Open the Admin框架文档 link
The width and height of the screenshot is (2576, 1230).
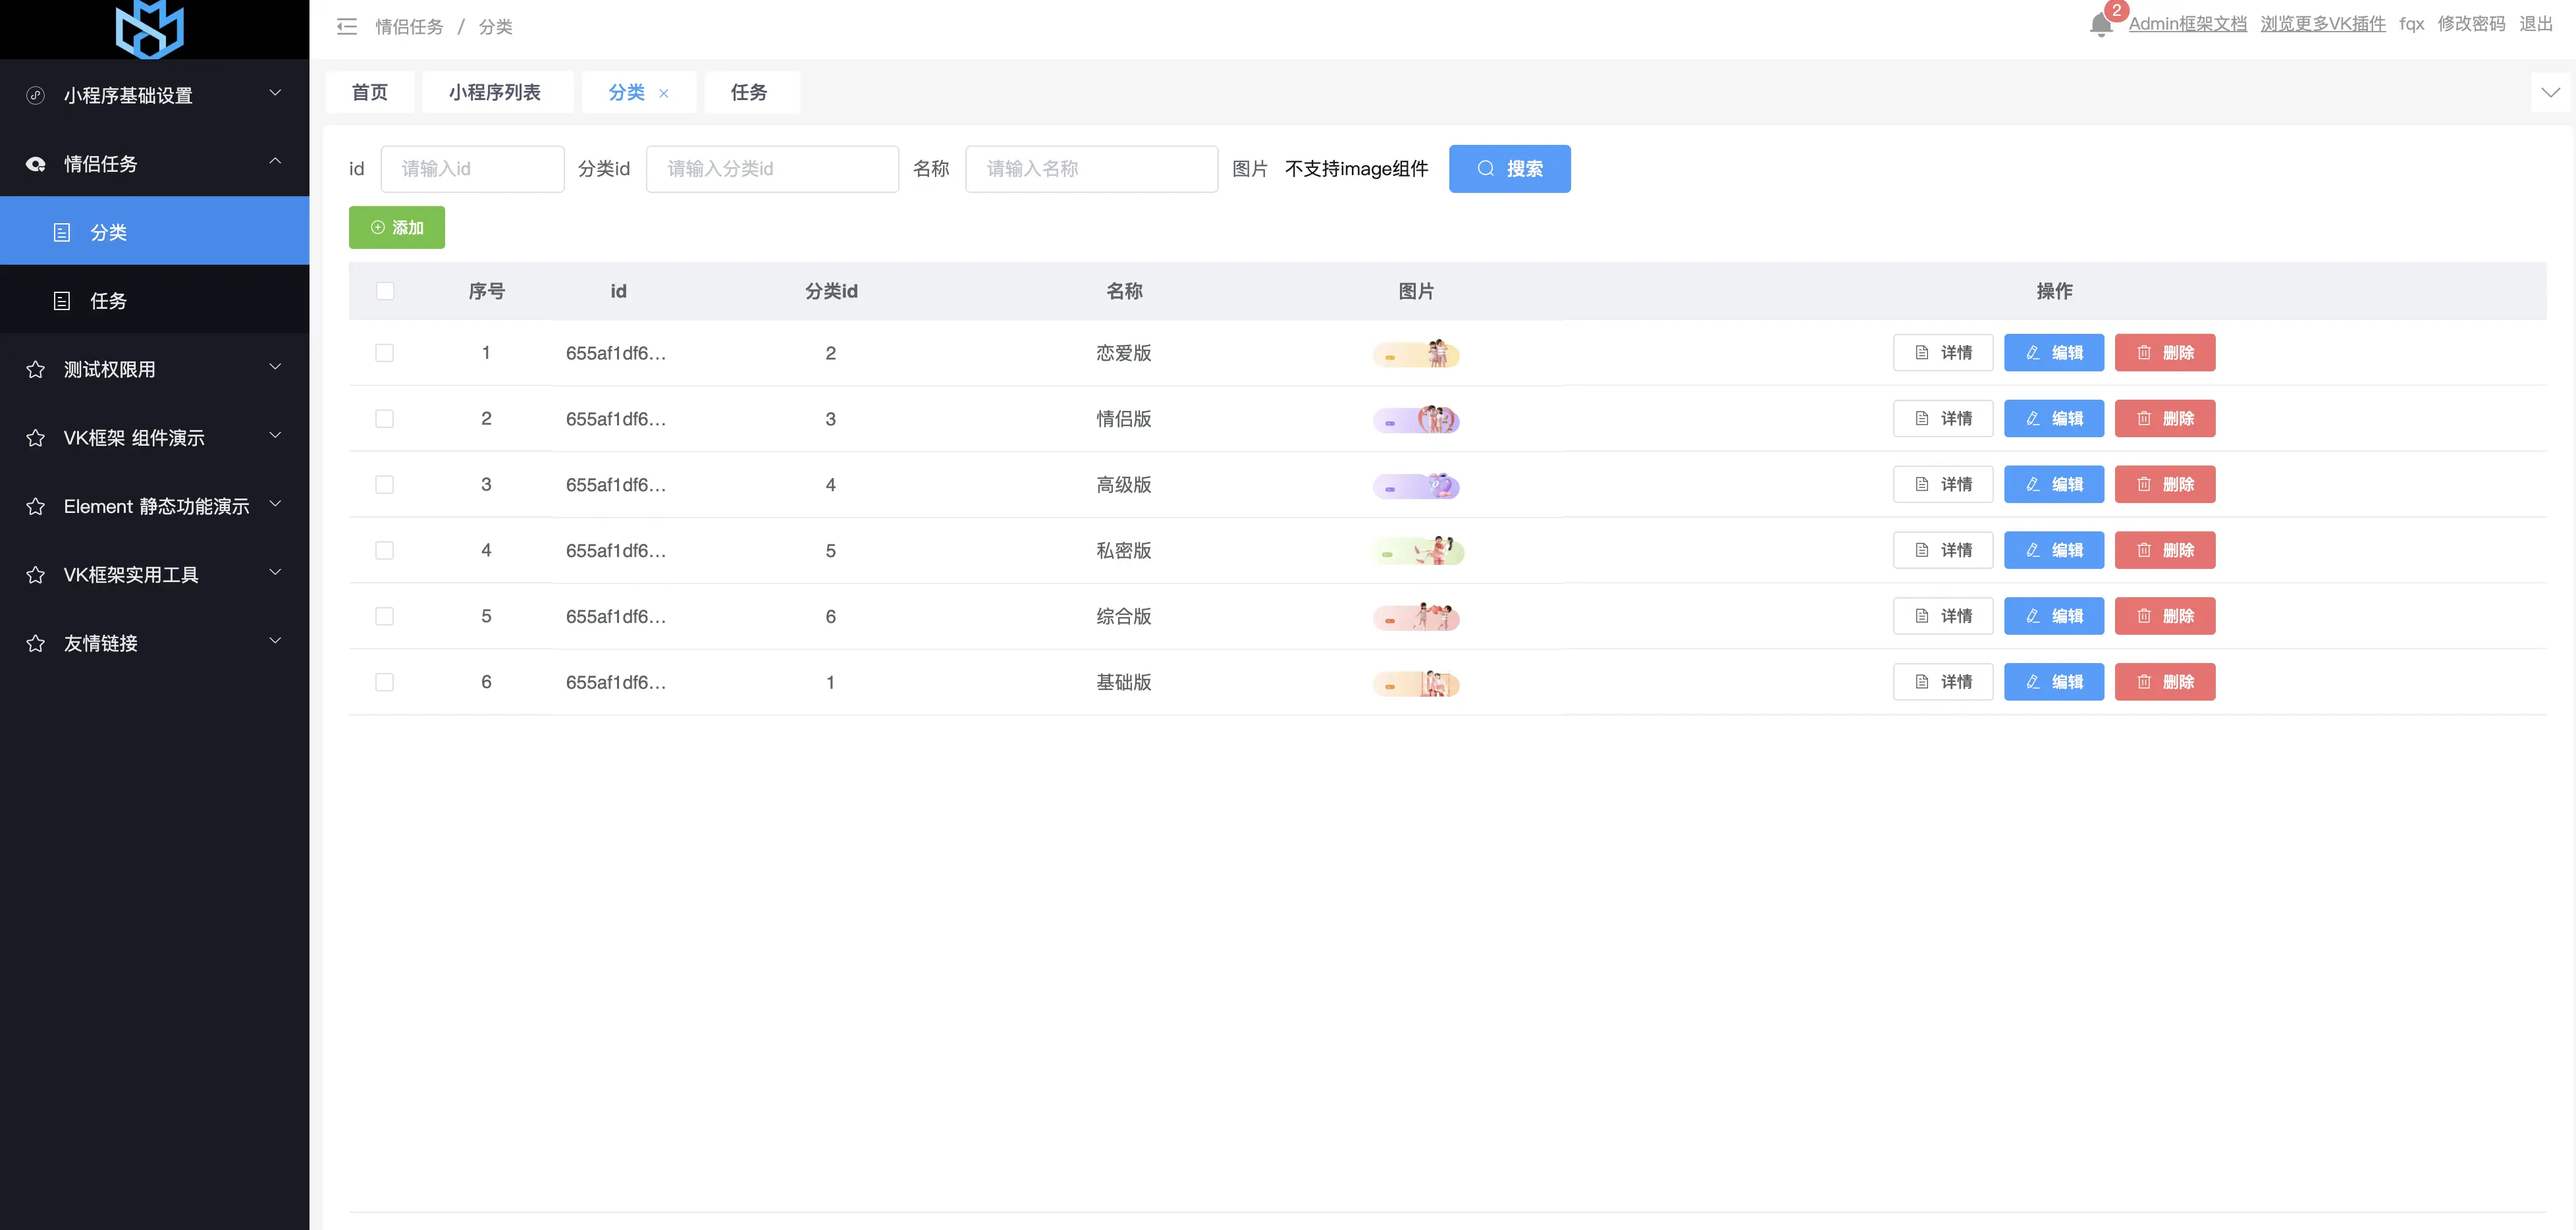(x=2187, y=24)
